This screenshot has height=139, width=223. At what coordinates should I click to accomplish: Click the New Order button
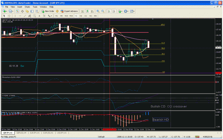(48, 11)
